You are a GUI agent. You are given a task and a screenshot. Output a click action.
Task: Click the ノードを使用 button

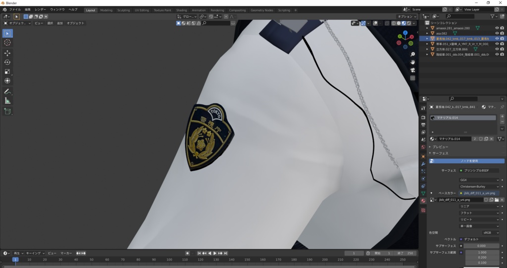point(466,161)
